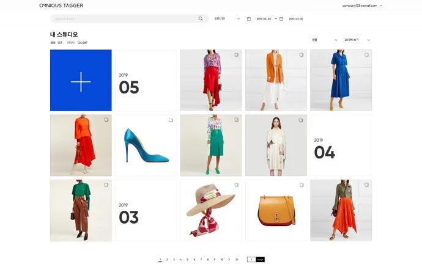Select checkbox on green skirt image
The image size is (422, 278).
(236, 120)
